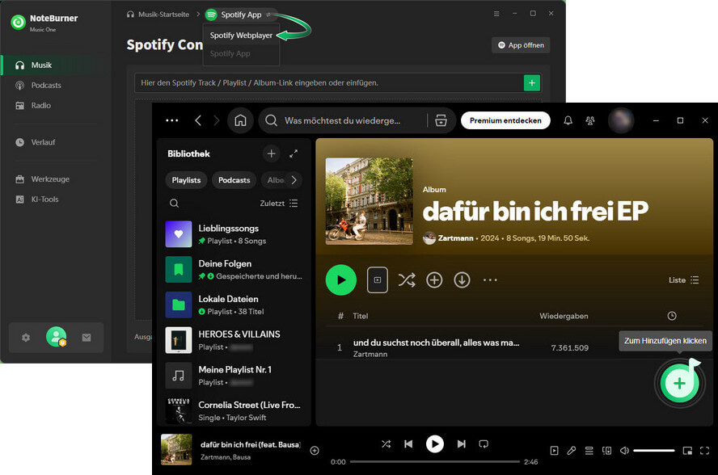Add current track to Lieblingssongs in player bar
The image size is (718, 475).
(x=315, y=451)
